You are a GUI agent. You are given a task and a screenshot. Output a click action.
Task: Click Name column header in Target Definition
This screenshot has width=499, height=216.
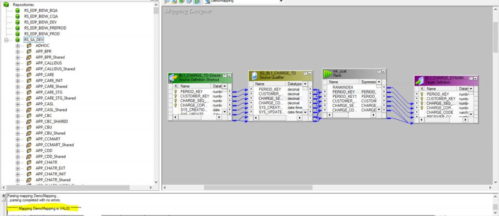(x=441, y=89)
